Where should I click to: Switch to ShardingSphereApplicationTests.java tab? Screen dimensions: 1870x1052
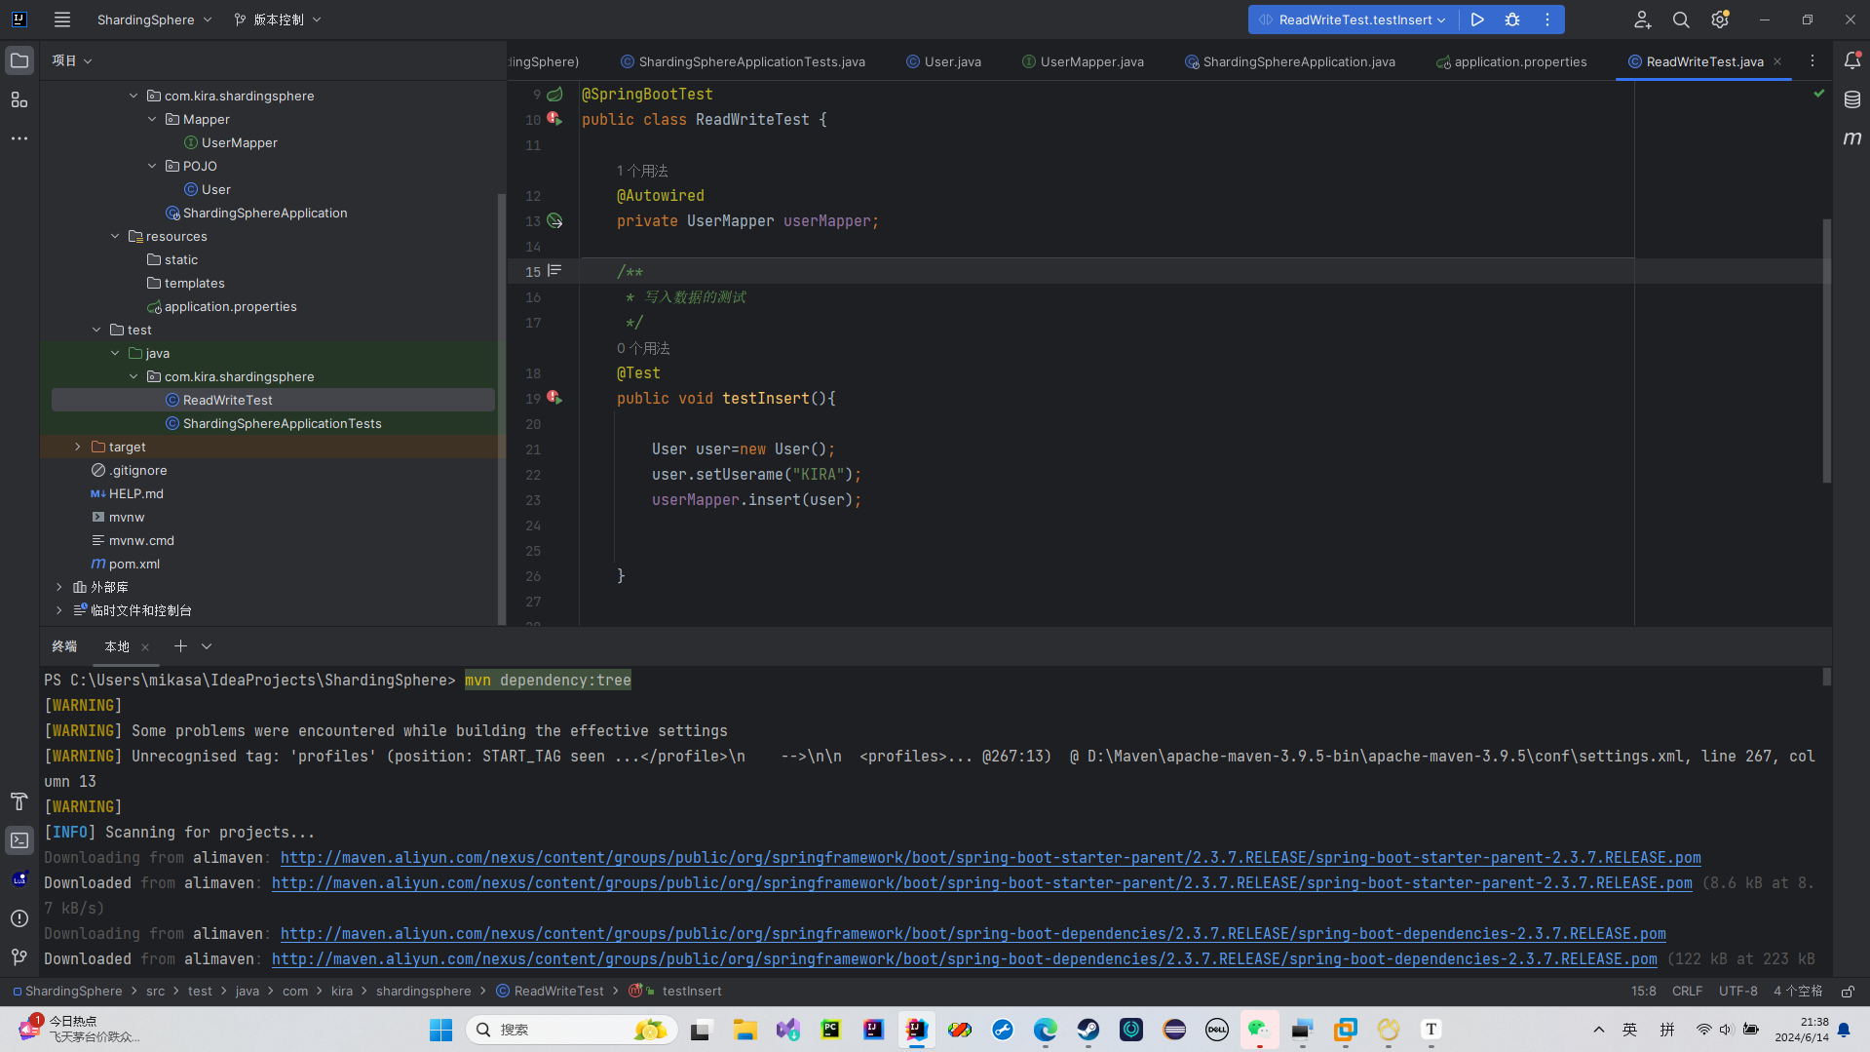743,61
